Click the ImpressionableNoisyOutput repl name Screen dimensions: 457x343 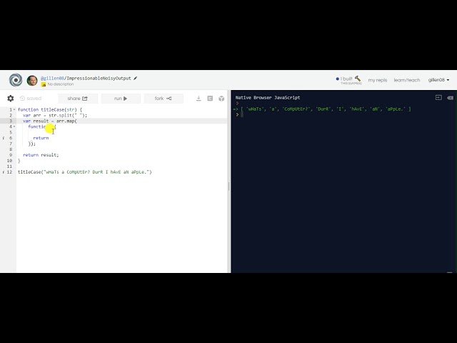[99, 78]
